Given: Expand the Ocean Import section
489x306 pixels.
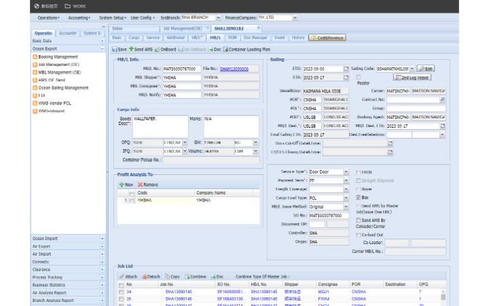Looking at the screenshot, I should [x=103, y=239].
